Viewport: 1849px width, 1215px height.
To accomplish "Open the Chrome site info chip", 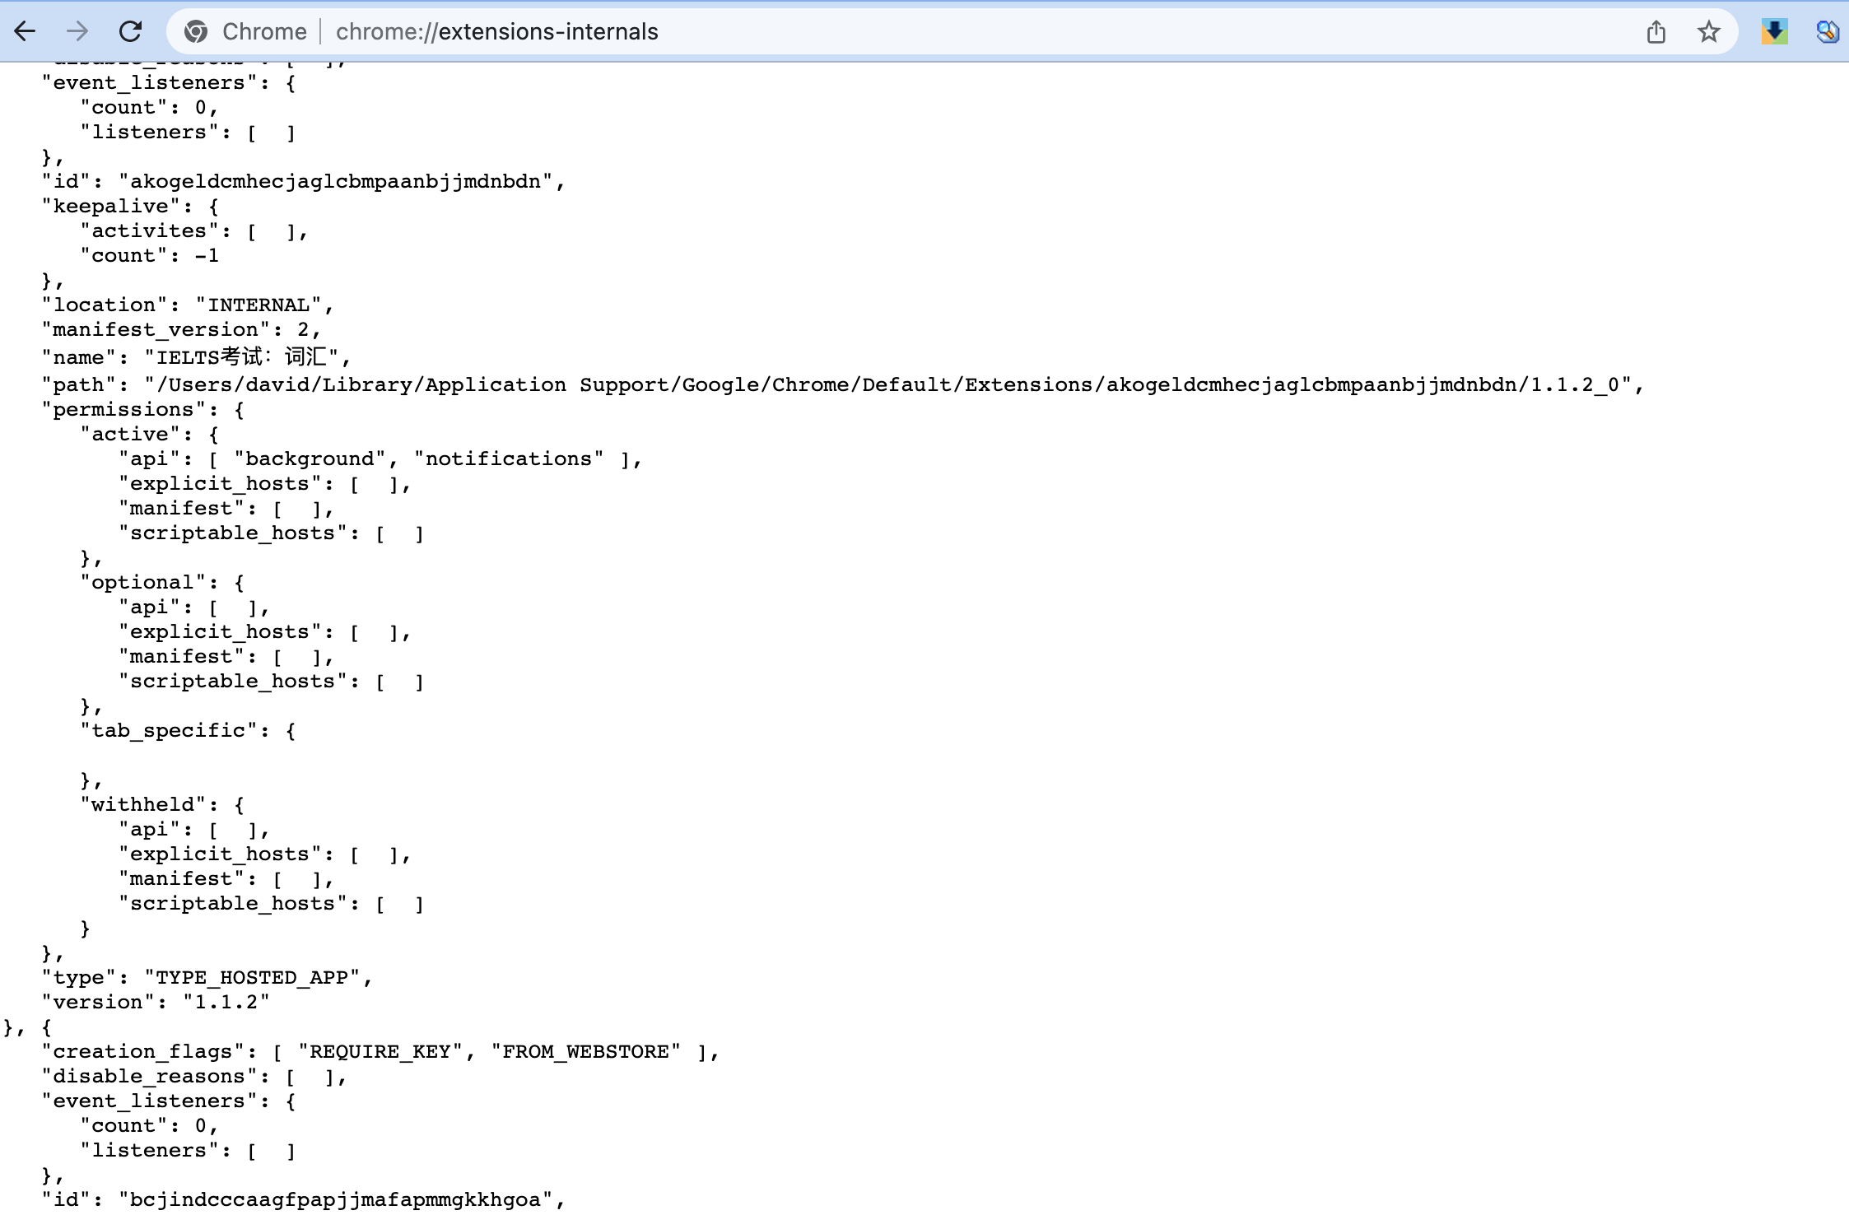I will 245,32.
